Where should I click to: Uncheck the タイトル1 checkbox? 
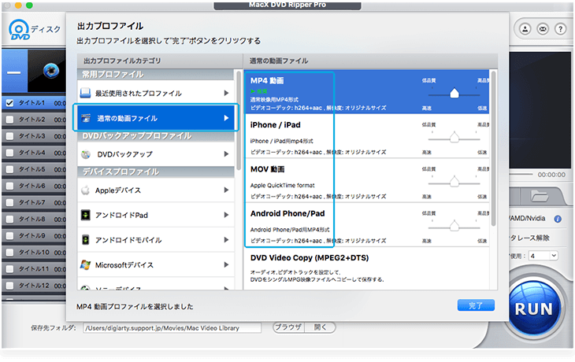coord(9,103)
